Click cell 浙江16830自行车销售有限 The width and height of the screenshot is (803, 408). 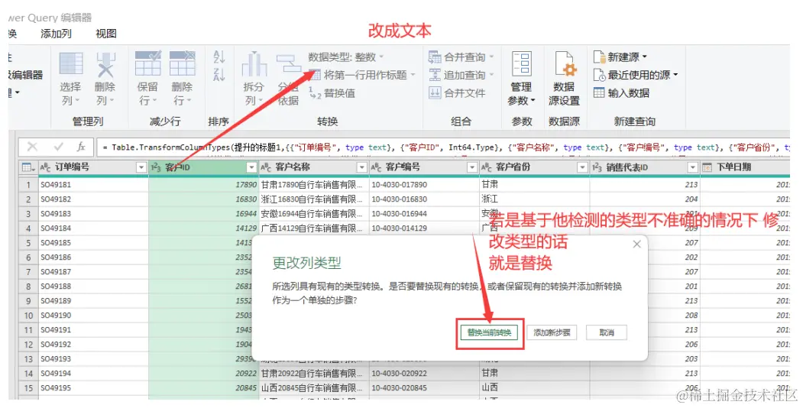(314, 199)
